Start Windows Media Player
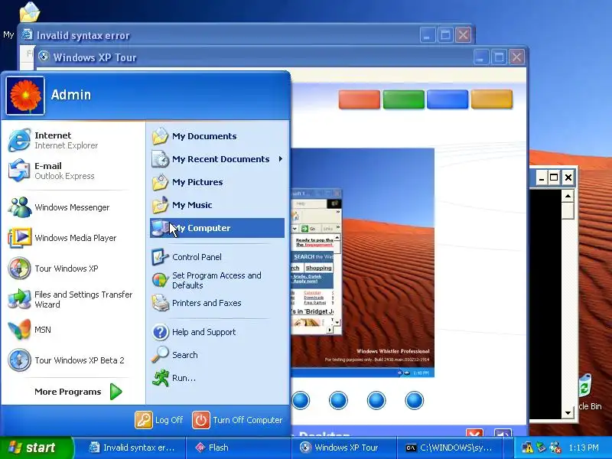Screen dimensions: 612x459 [x=73, y=238]
